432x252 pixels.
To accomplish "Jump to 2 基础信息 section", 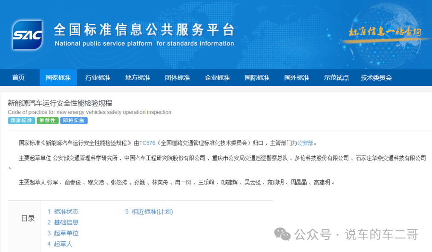I will click(63, 222).
